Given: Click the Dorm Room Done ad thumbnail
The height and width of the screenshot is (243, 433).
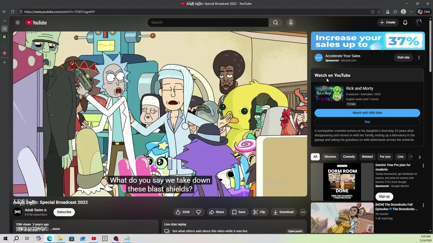Looking at the screenshot, I should tap(342, 182).
